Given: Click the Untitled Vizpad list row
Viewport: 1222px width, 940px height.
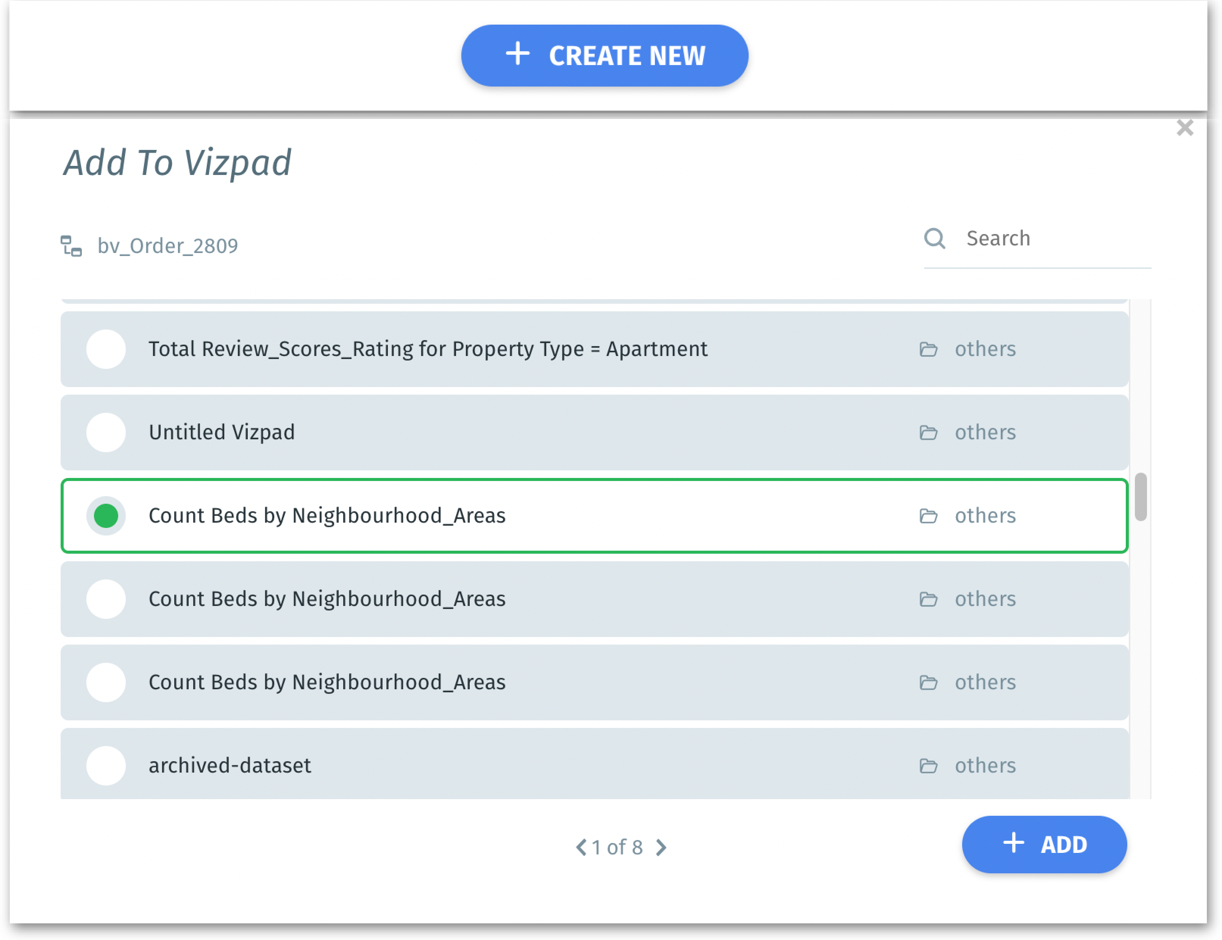Looking at the screenshot, I should [559, 433].
